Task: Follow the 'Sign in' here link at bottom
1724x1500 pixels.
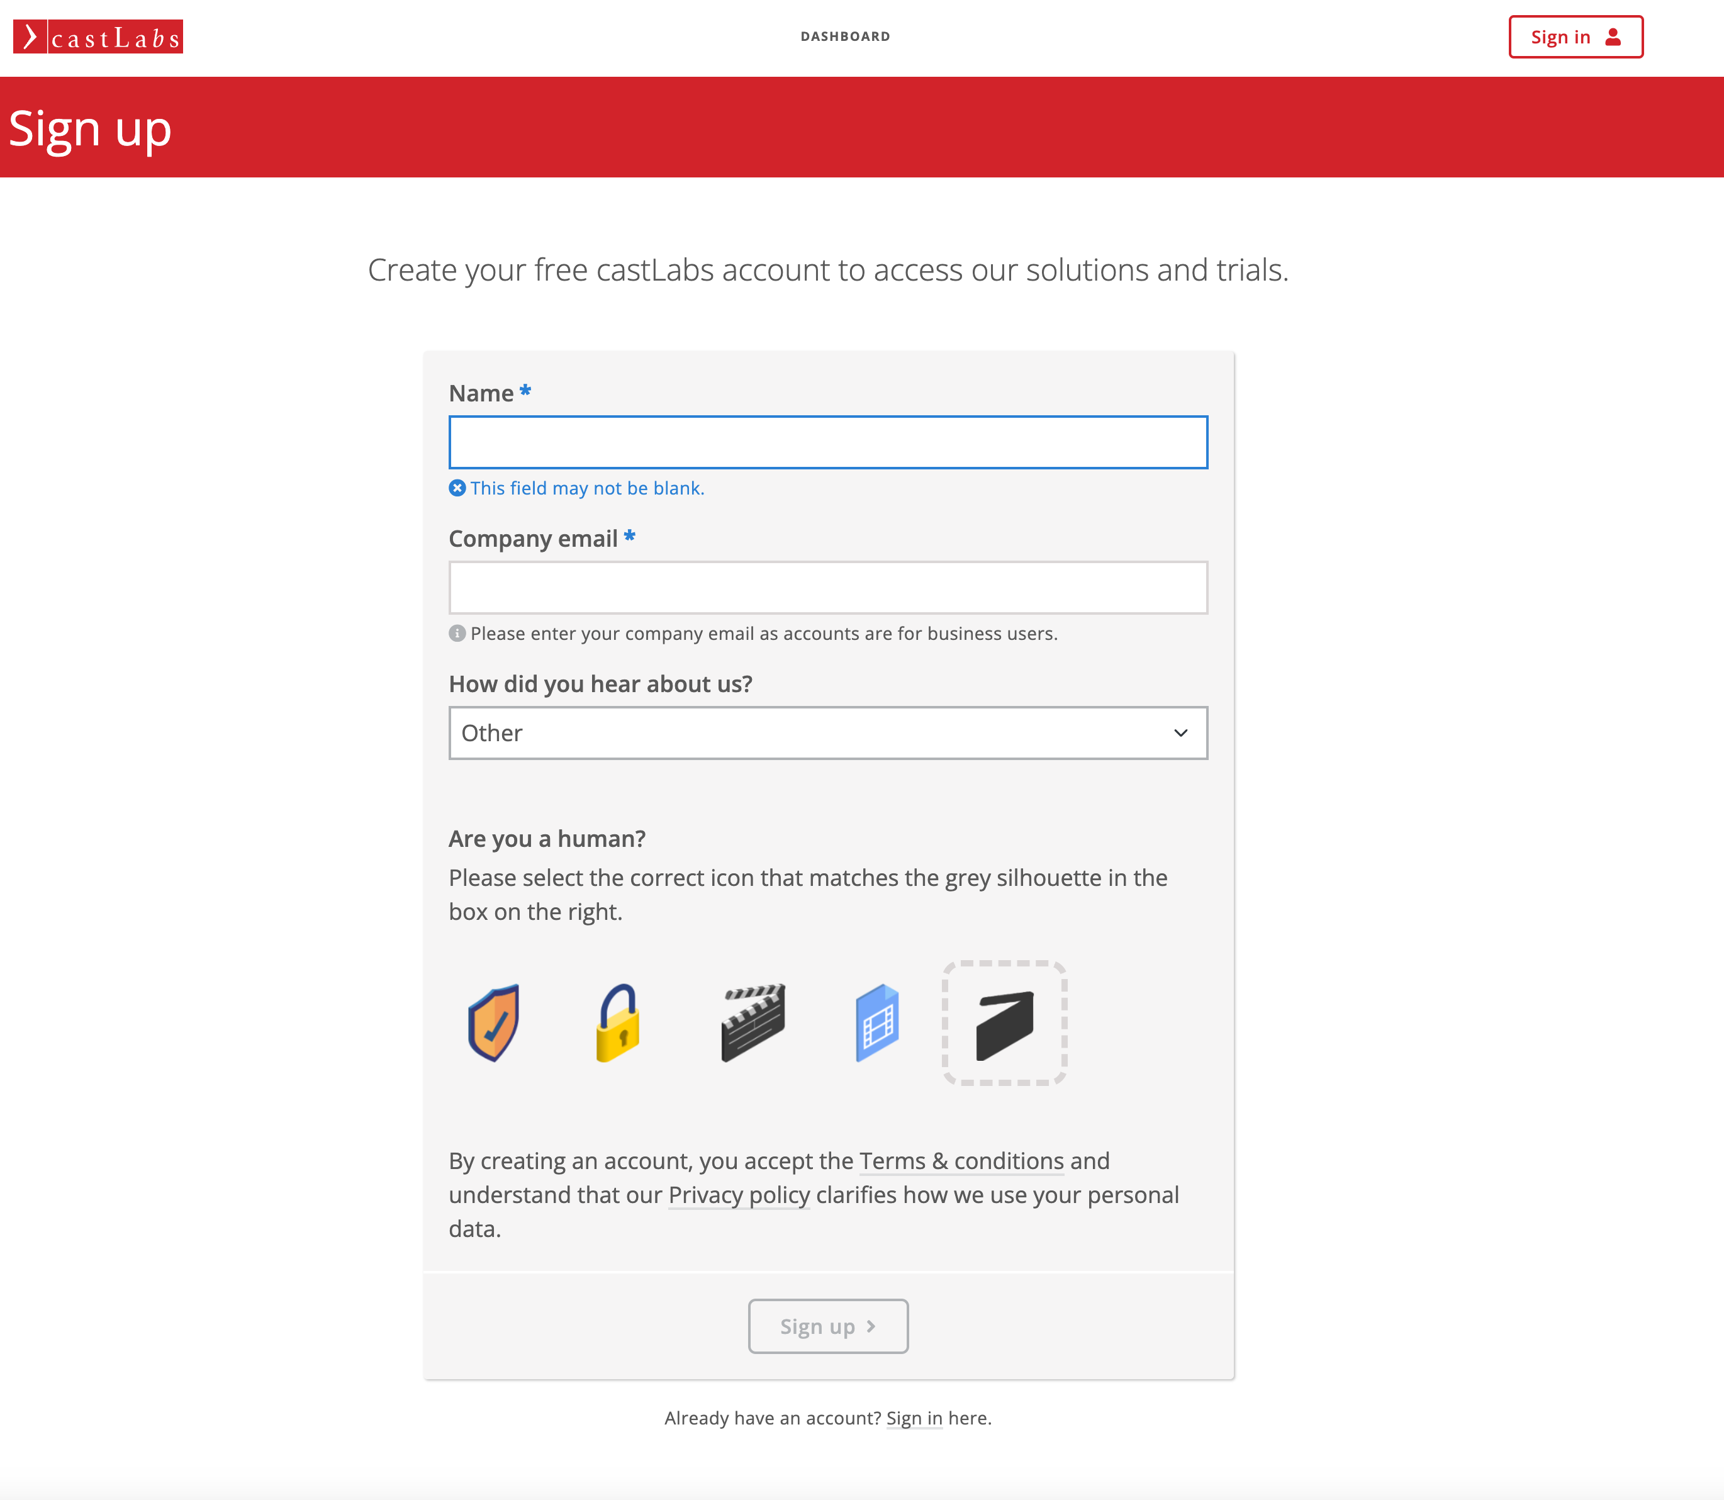Action: click(x=914, y=1418)
